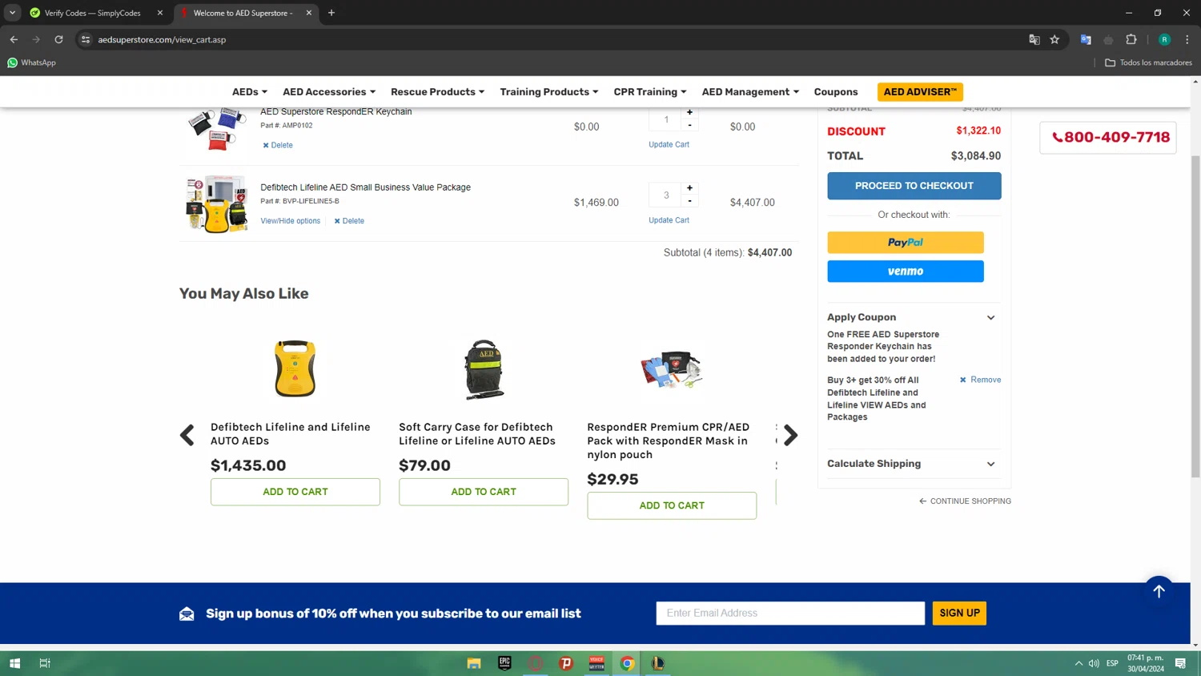Image resolution: width=1201 pixels, height=676 pixels.
Task: Update Cart for keychain row
Action: 669,144
